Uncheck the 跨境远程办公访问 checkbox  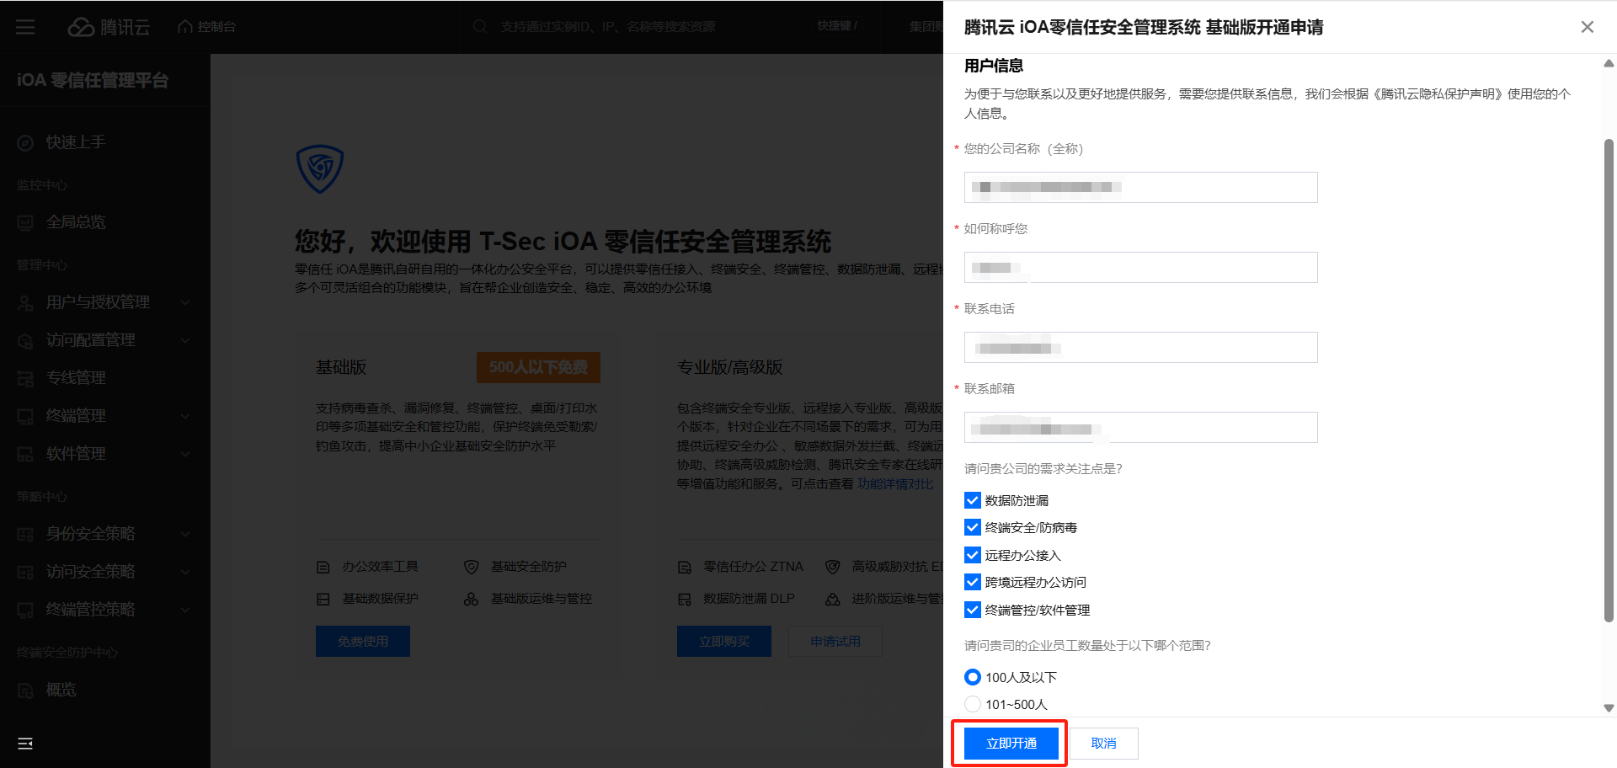pos(973,582)
